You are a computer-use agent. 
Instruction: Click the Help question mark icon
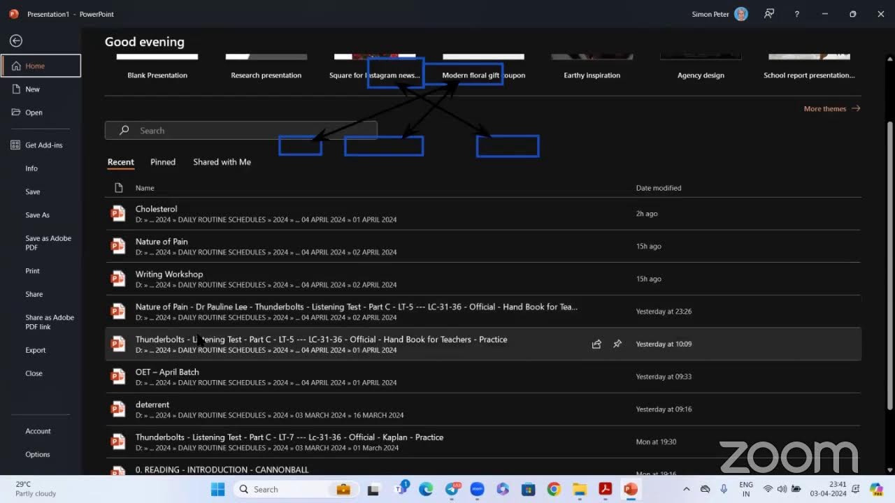(x=796, y=14)
